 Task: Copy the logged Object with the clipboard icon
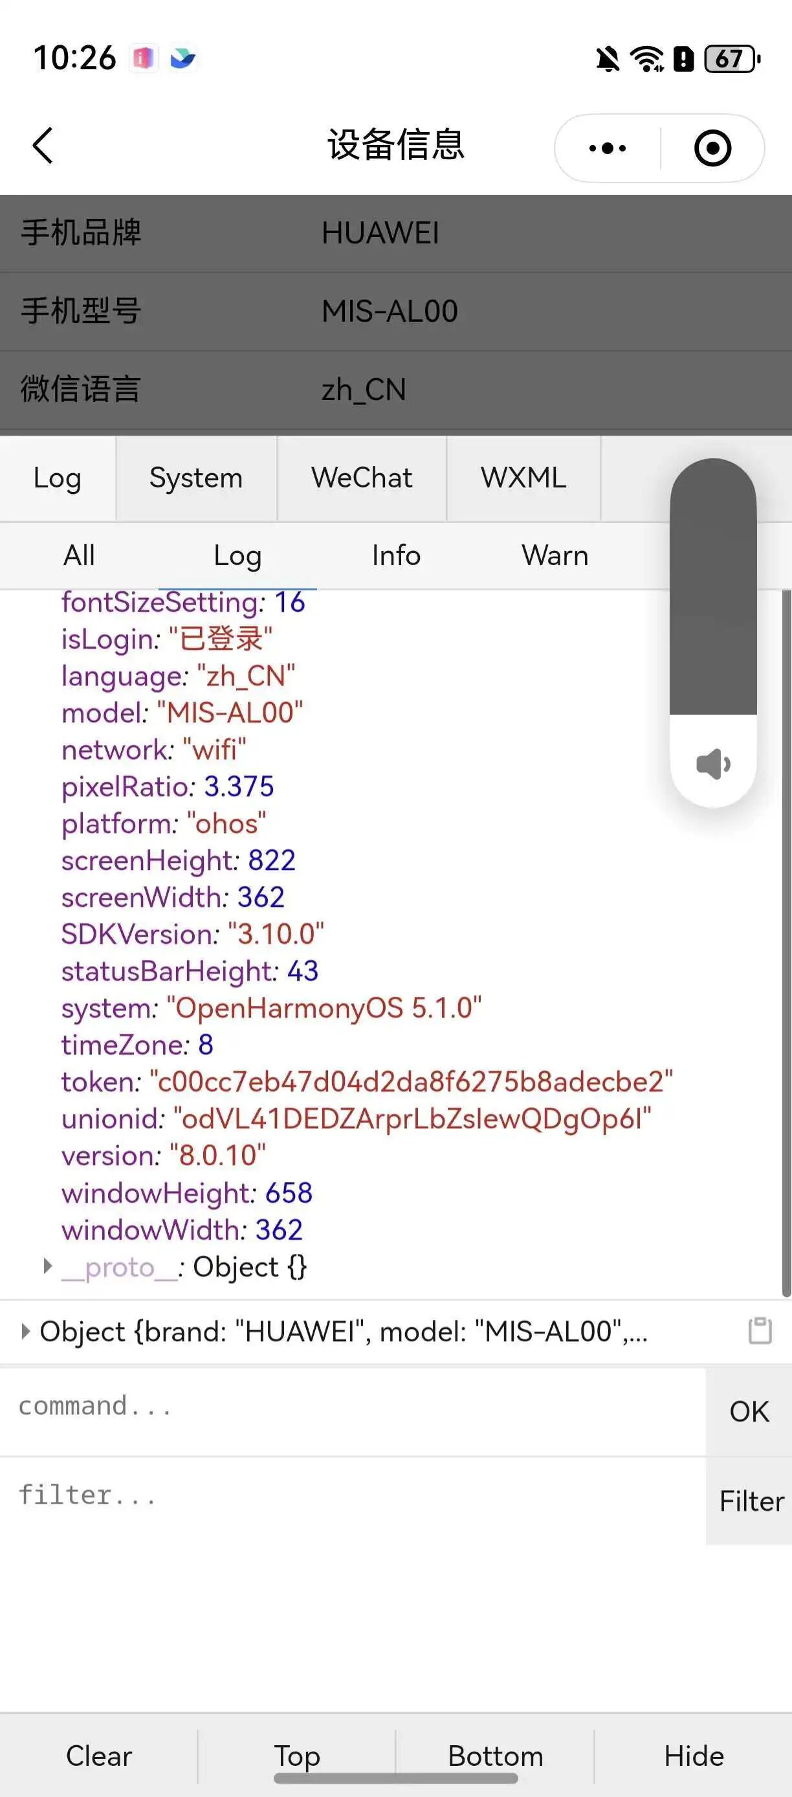point(760,1330)
